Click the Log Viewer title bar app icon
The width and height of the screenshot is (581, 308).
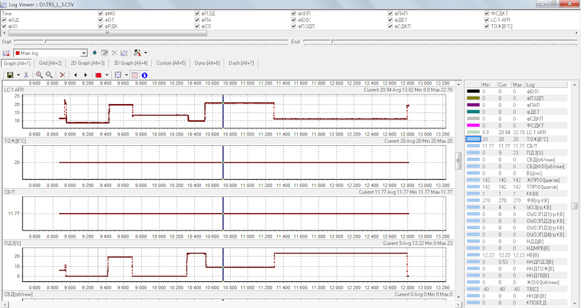tap(4, 4)
